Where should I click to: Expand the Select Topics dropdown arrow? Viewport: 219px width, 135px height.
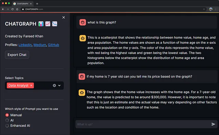59,86
